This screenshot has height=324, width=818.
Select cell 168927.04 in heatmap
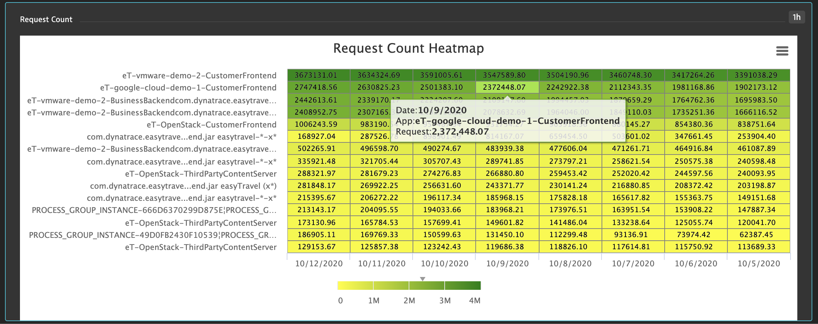(319, 136)
